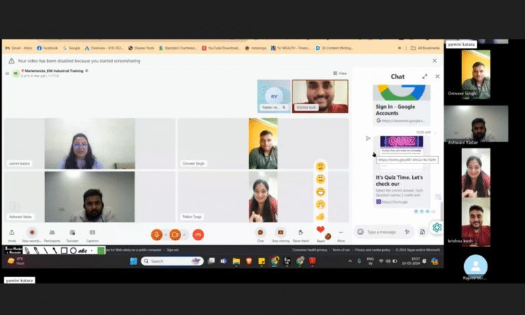Click the QUIZ preview thumbnail
This screenshot has width=525, height=315.
(401, 142)
